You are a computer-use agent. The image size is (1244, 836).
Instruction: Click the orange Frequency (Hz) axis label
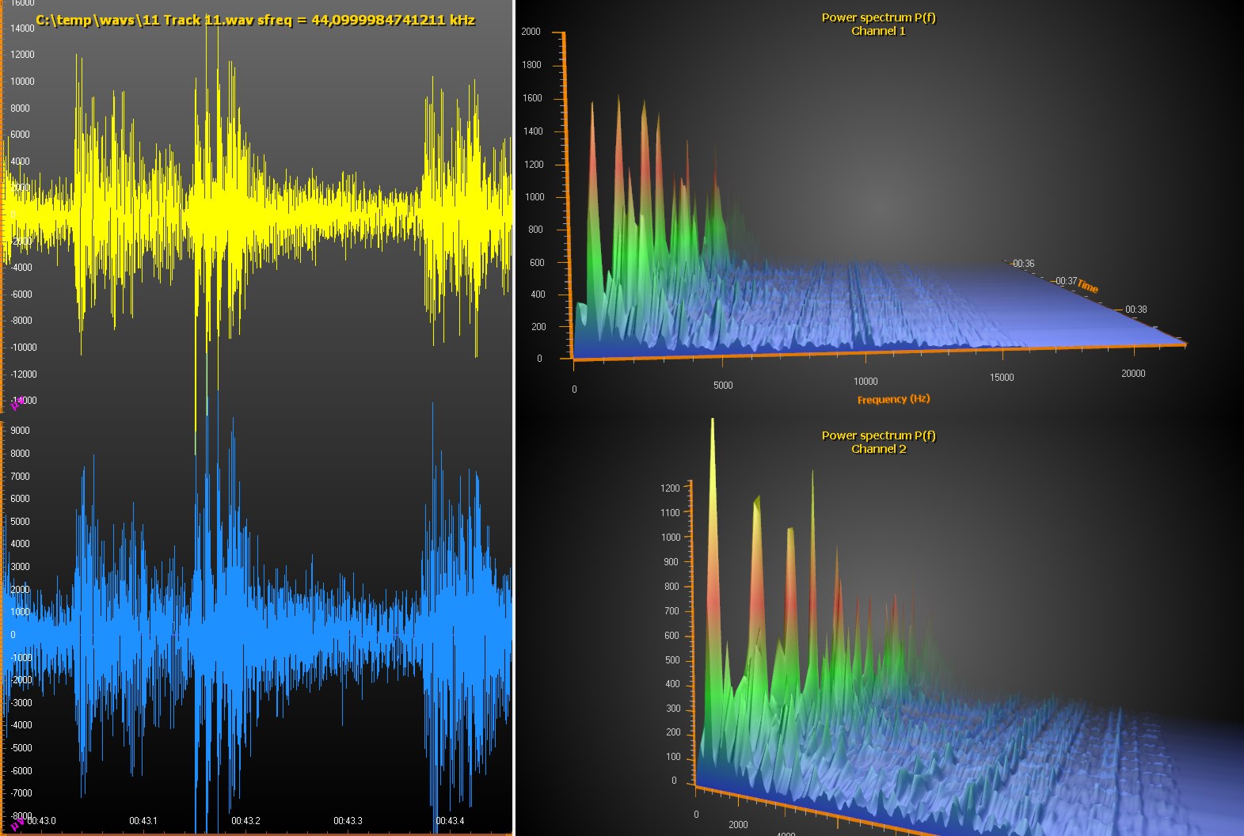point(893,399)
